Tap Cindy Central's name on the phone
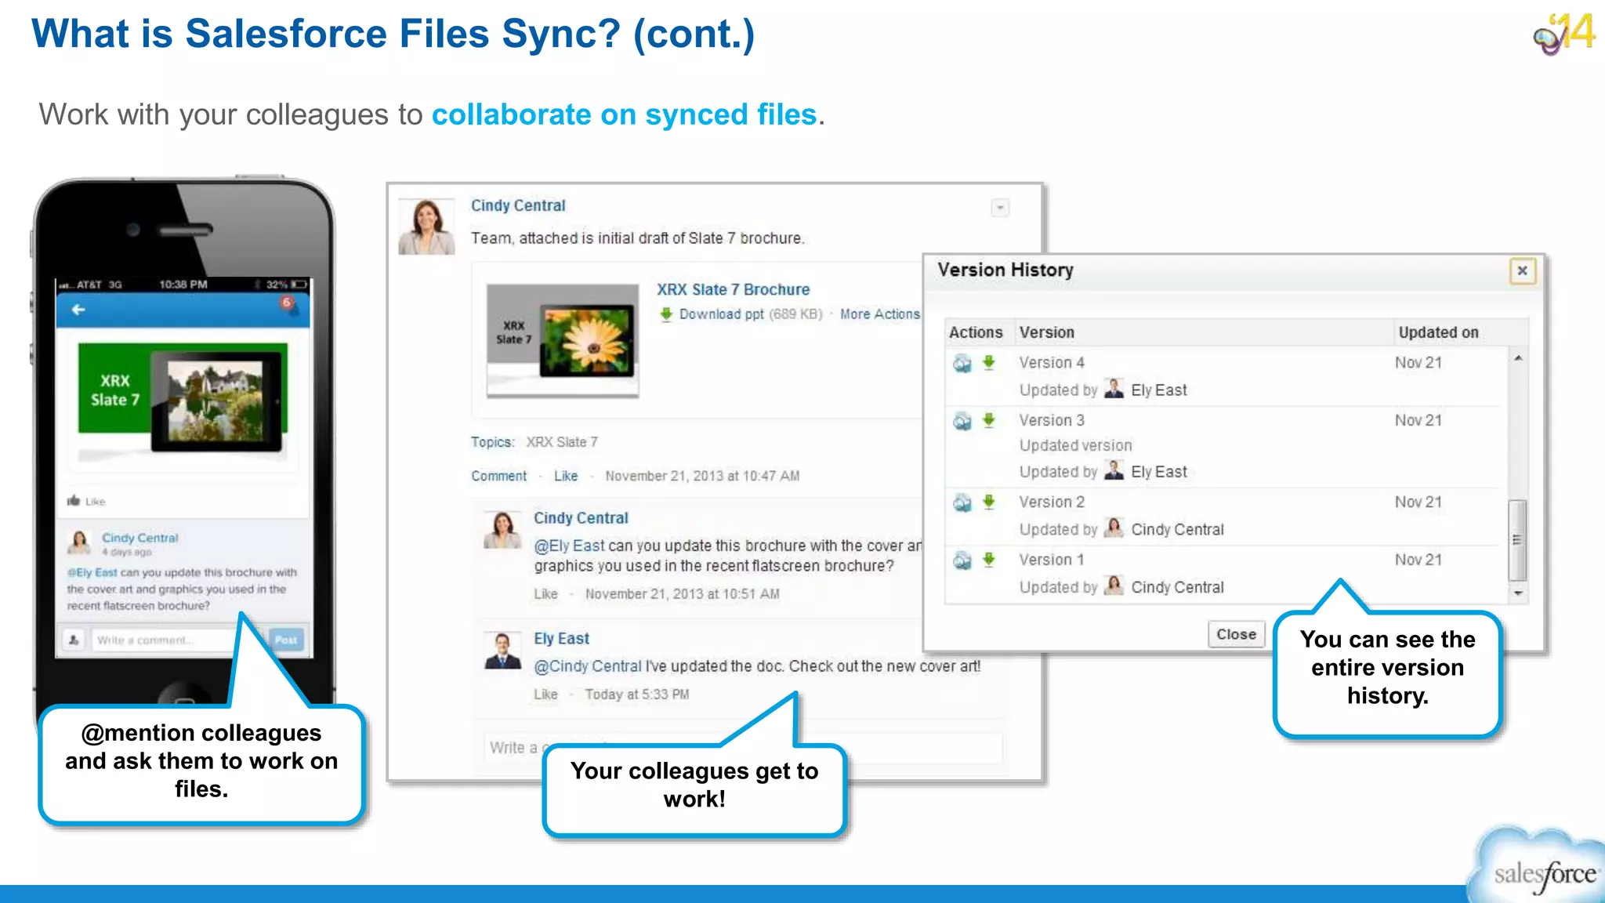 [140, 538]
